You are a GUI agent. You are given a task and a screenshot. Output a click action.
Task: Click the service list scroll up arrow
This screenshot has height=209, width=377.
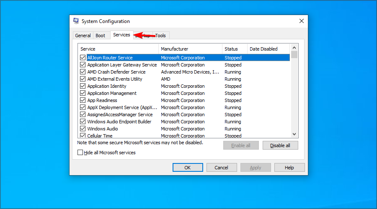(x=294, y=48)
